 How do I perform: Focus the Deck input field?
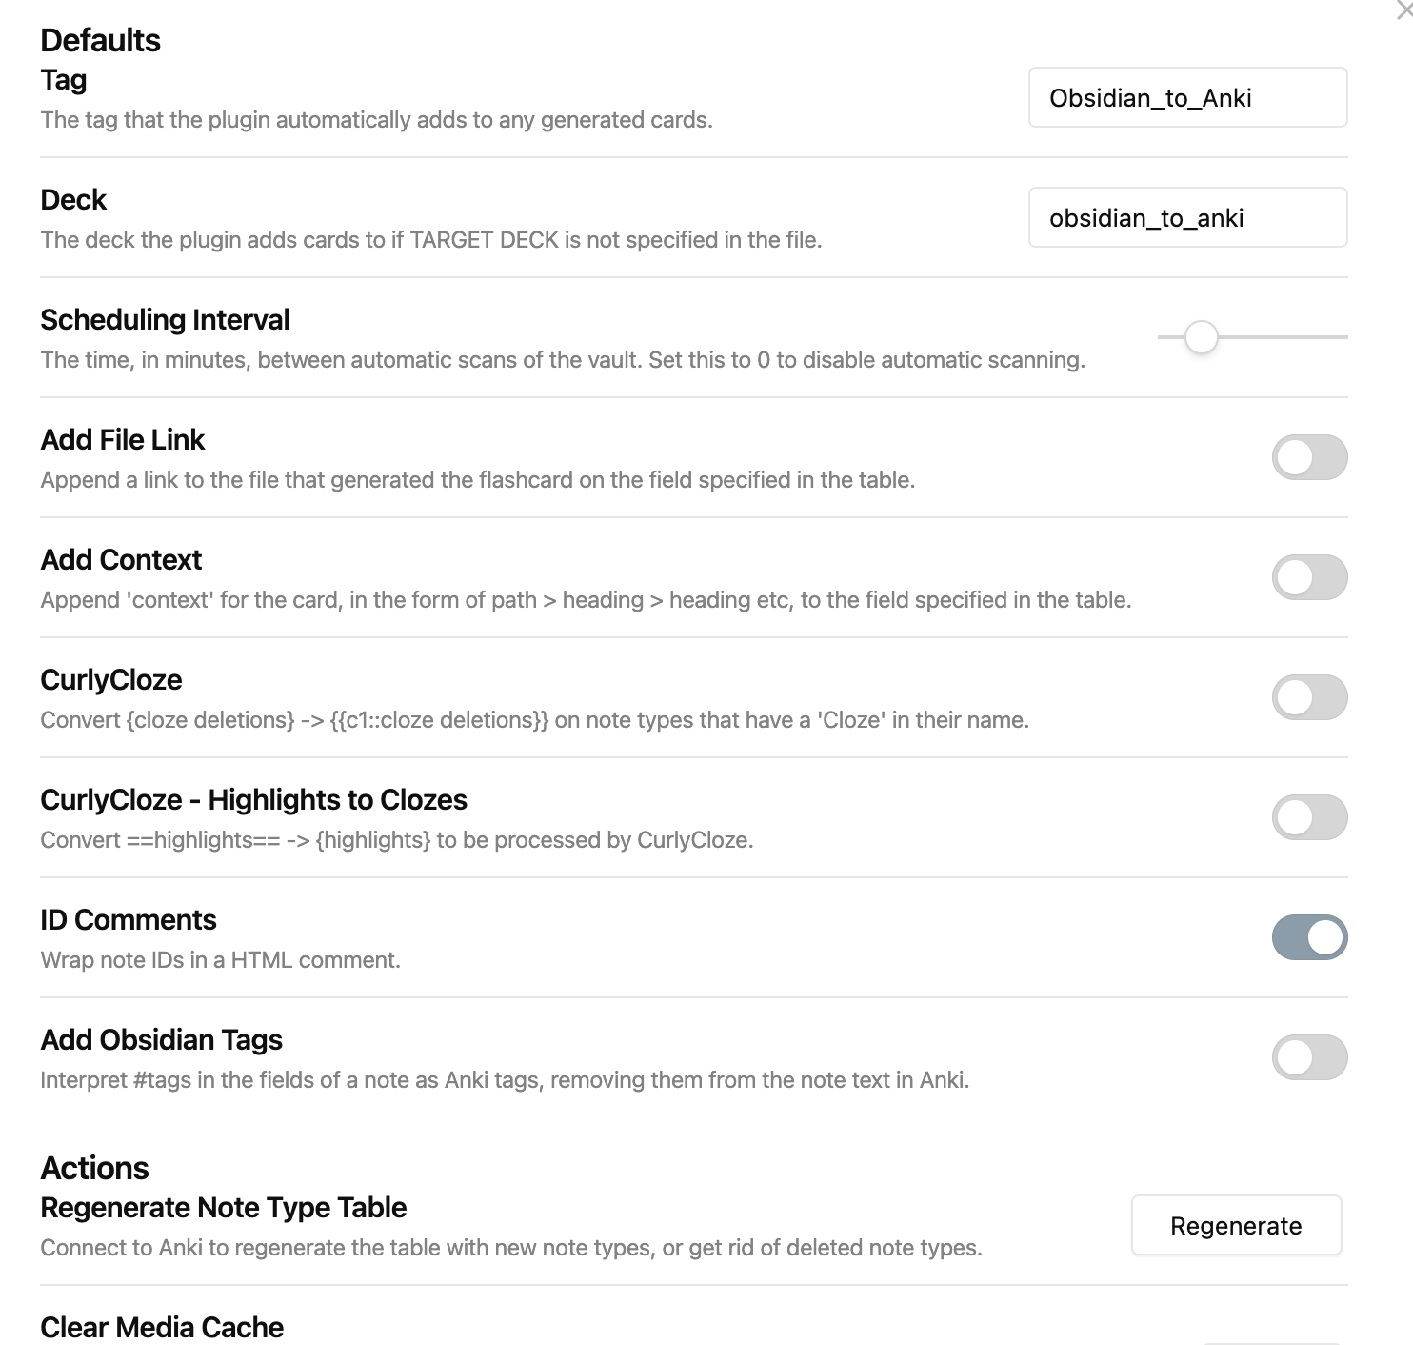pyautogui.click(x=1187, y=217)
